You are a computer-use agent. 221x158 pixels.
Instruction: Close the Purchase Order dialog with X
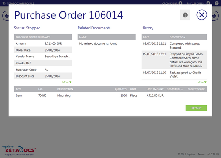202,15
